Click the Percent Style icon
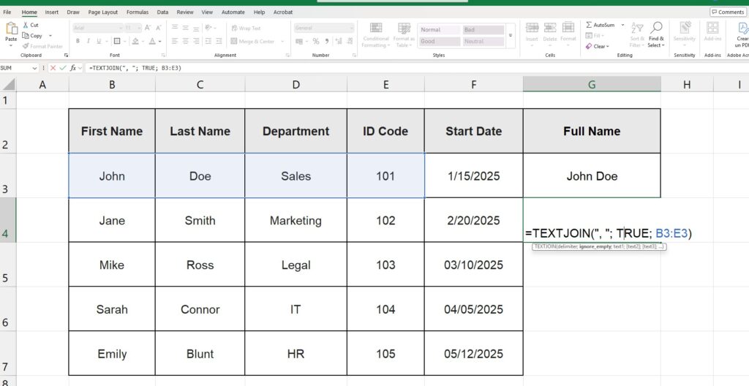Screen dimensions: 749x386 (x=316, y=42)
